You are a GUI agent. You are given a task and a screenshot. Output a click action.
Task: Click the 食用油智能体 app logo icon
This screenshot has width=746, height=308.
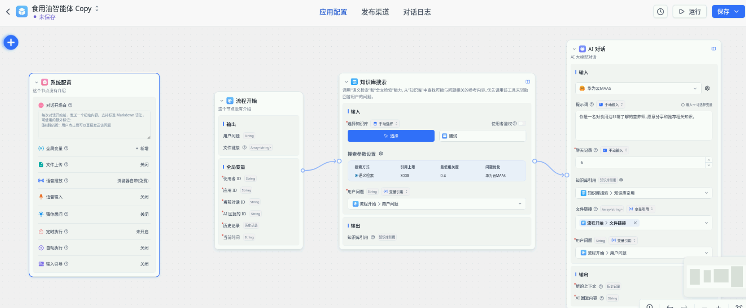22,11
